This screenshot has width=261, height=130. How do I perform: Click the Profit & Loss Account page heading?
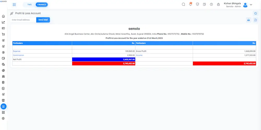coord(28,13)
